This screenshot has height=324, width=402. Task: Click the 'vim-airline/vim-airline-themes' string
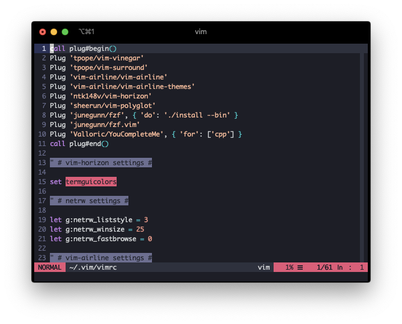pos(132,87)
